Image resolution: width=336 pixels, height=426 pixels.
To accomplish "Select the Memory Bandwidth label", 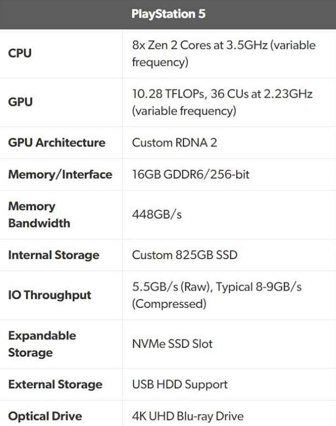I will tap(39, 215).
